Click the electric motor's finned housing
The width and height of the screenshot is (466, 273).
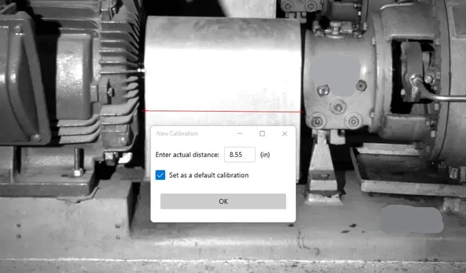[x=116, y=73]
